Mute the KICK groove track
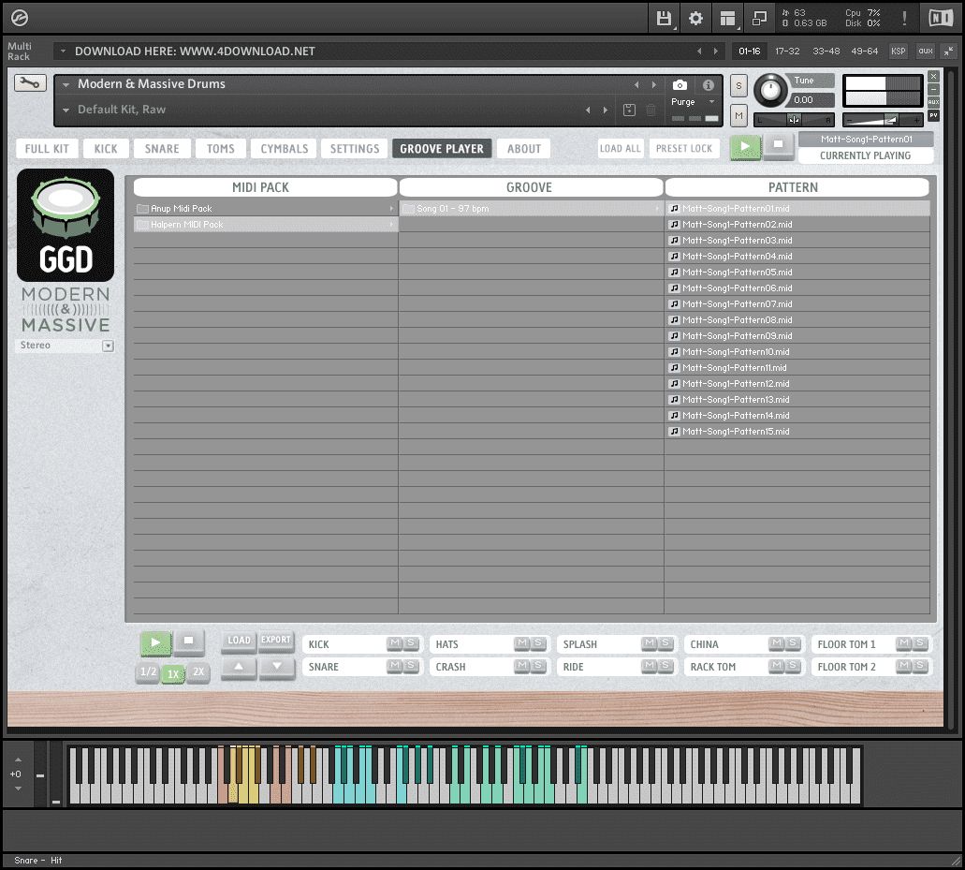The width and height of the screenshot is (965, 870). pyautogui.click(x=395, y=643)
